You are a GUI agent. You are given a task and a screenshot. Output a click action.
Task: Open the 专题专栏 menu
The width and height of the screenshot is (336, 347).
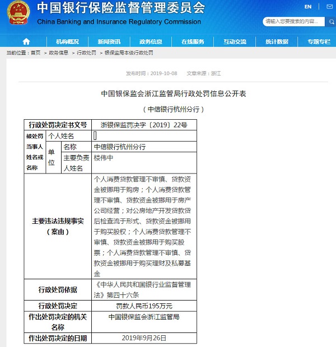click(318, 41)
